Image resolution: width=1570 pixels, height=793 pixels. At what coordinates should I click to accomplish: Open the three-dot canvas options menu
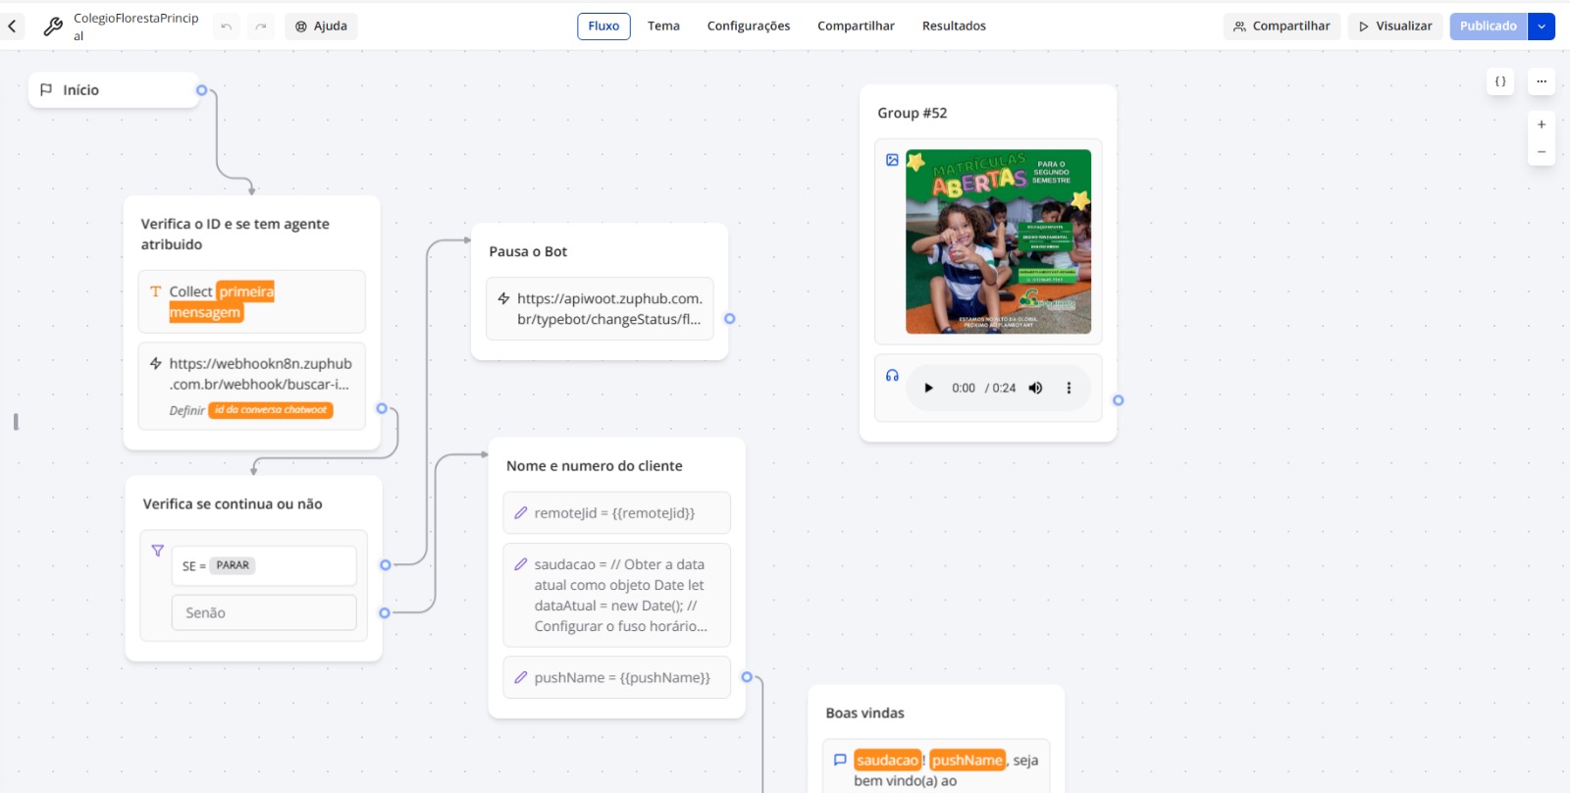click(x=1542, y=81)
